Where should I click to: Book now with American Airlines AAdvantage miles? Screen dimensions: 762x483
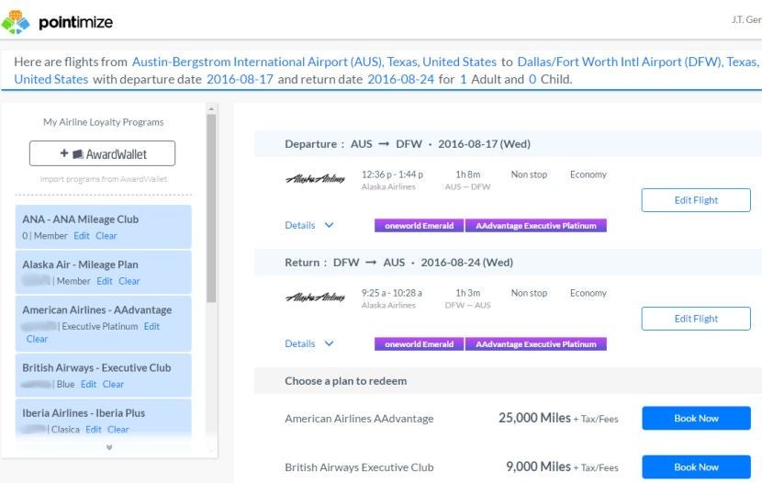coord(695,419)
